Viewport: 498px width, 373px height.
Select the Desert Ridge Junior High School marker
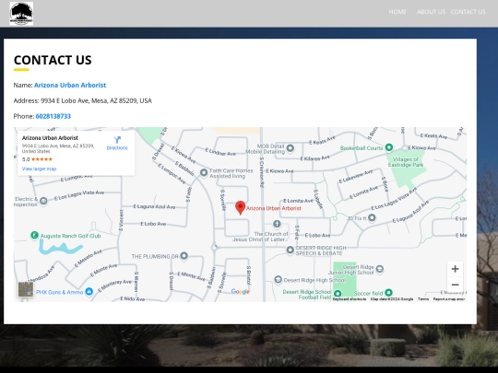[380, 269]
